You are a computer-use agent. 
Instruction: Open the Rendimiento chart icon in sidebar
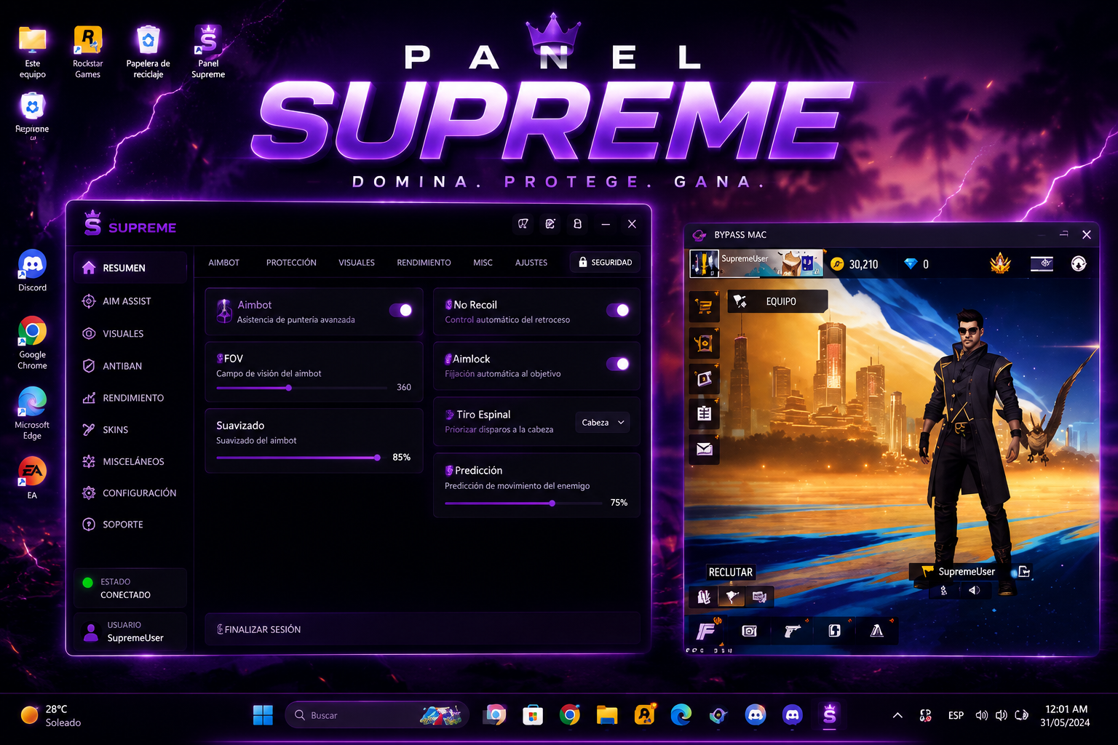pyautogui.click(x=89, y=398)
